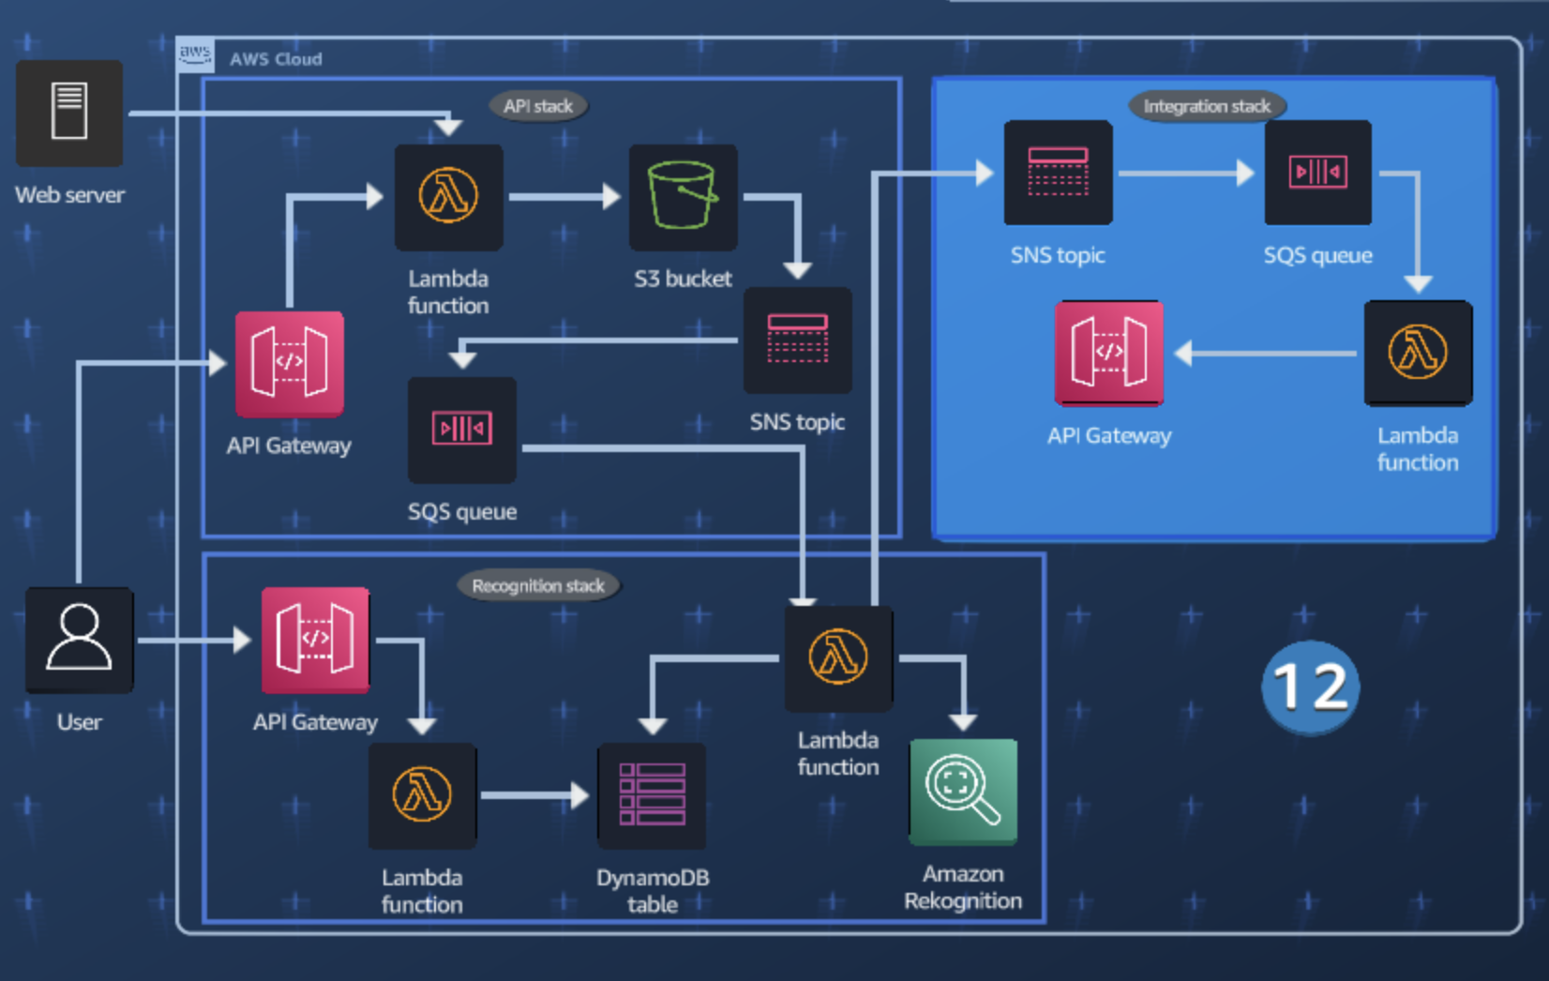This screenshot has height=981, width=1549.
Task: Click the 'Web server' text label
Action: pyautogui.click(x=69, y=195)
